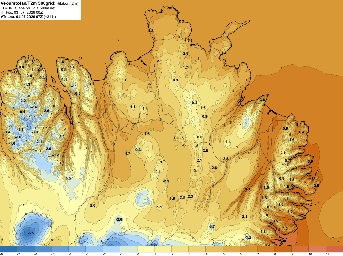Click the red swatch right of legend label 11
The width and height of the screenshot is (343, 256).
334,249
